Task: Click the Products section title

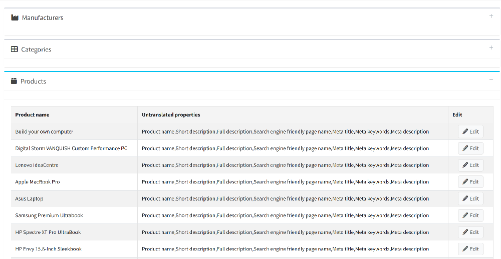Action: coord(33,81)
